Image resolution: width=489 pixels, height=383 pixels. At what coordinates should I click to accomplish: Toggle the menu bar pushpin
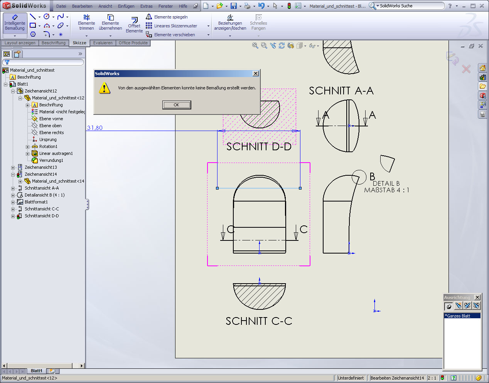tap(195, 6)
